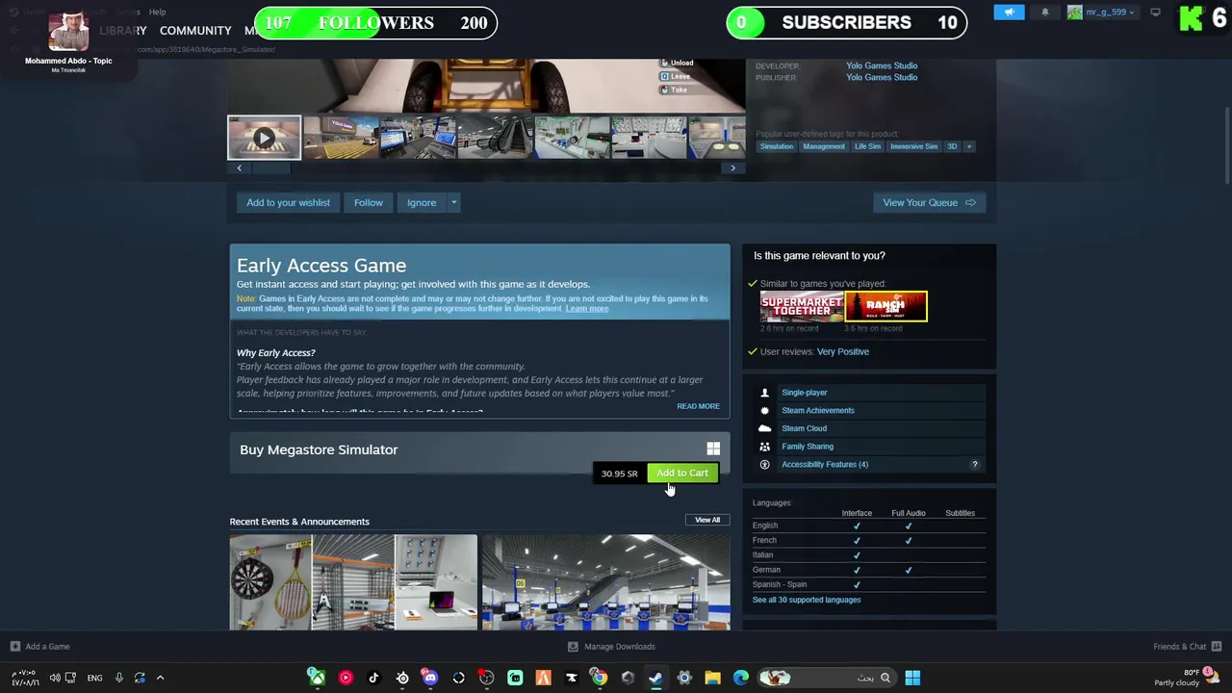Open the notifications bell icon
The width and height of the screenshot is (1232, 693).
click(x=1045, y=13)
